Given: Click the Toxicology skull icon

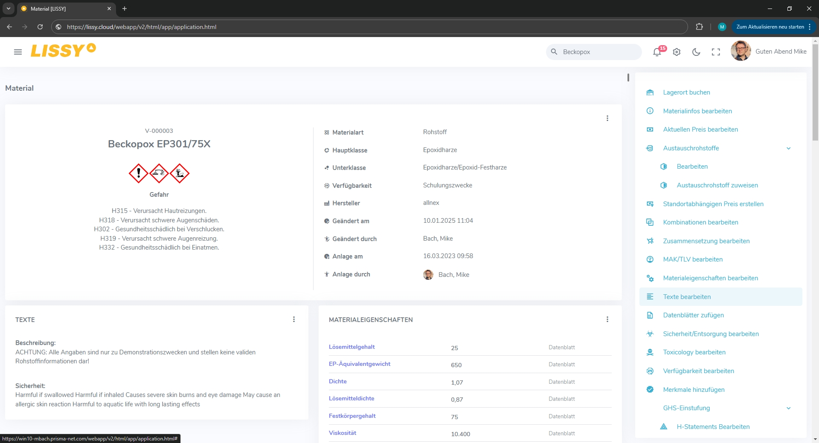Looking at the screenshot, I should [650, 352].
